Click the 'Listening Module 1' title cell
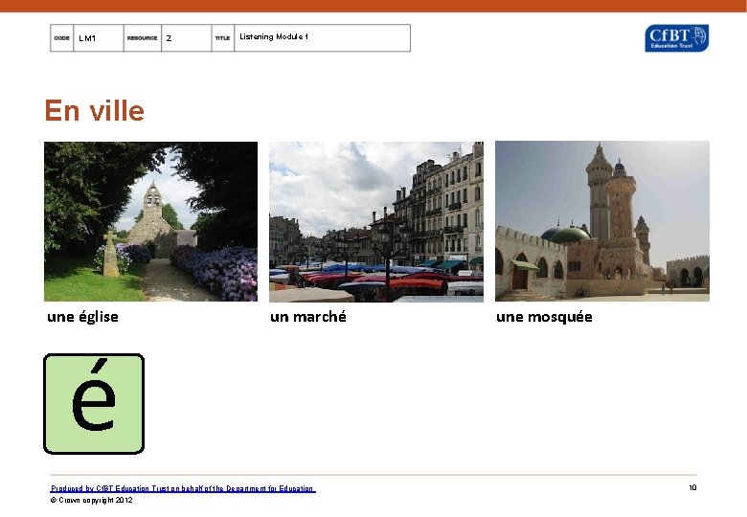The width and height of the screenshot is (747, 517). click(322, 38)
